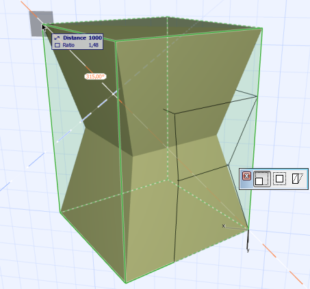The height and width of the screenshot is (289, 310).
Task: Click the Ratio value 1,48 in tracker
Action: coord(94,45)
